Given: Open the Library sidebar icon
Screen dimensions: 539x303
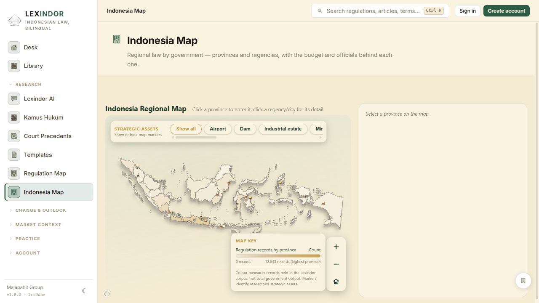Looking at the screenshot, I should [x=14, y=66].
